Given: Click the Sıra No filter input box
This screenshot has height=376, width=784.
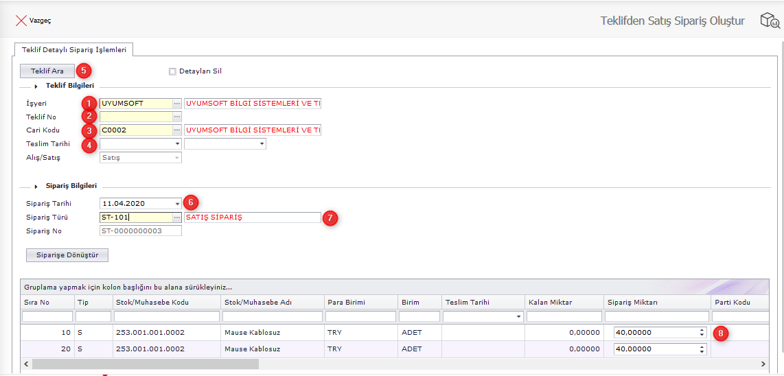Looking at the screenshot, I should pos(47,316).
